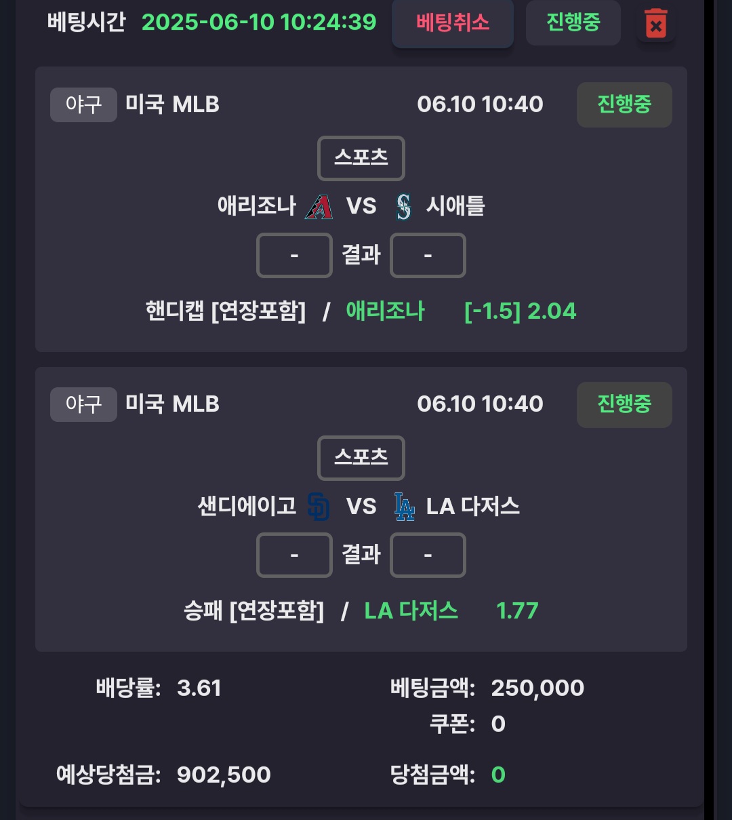732x820 pixels.
Task: Select 진행중 badge on Arizona vs Seattle game
Action: [x=624, y=104]
